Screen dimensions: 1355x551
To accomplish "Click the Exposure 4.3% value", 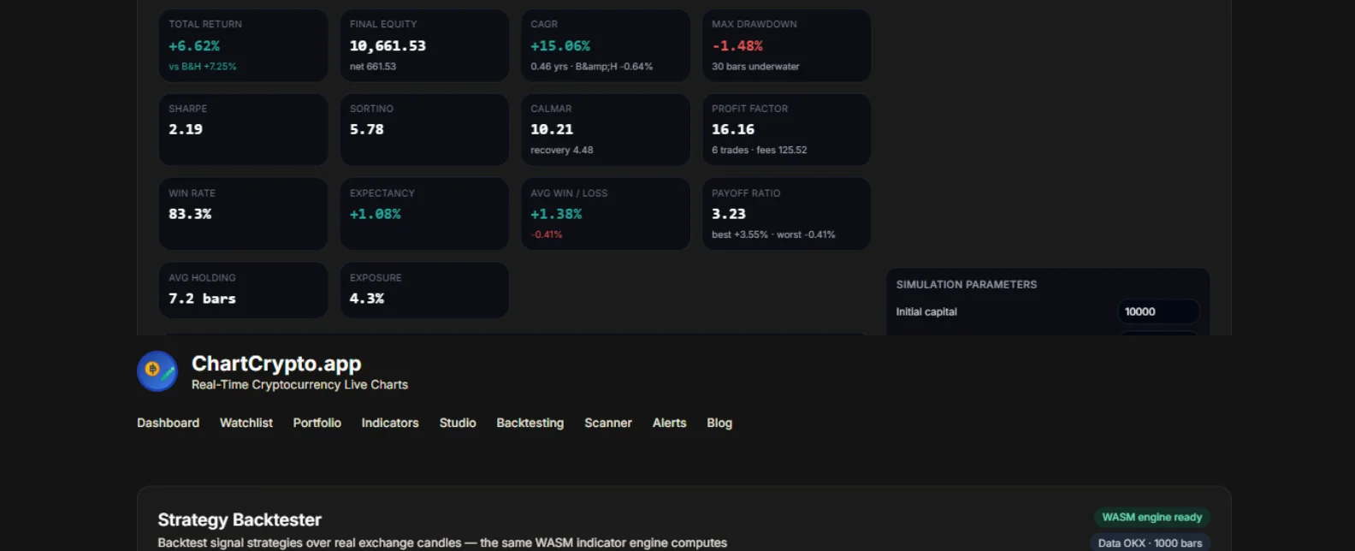I will click(x=367, y=299).
